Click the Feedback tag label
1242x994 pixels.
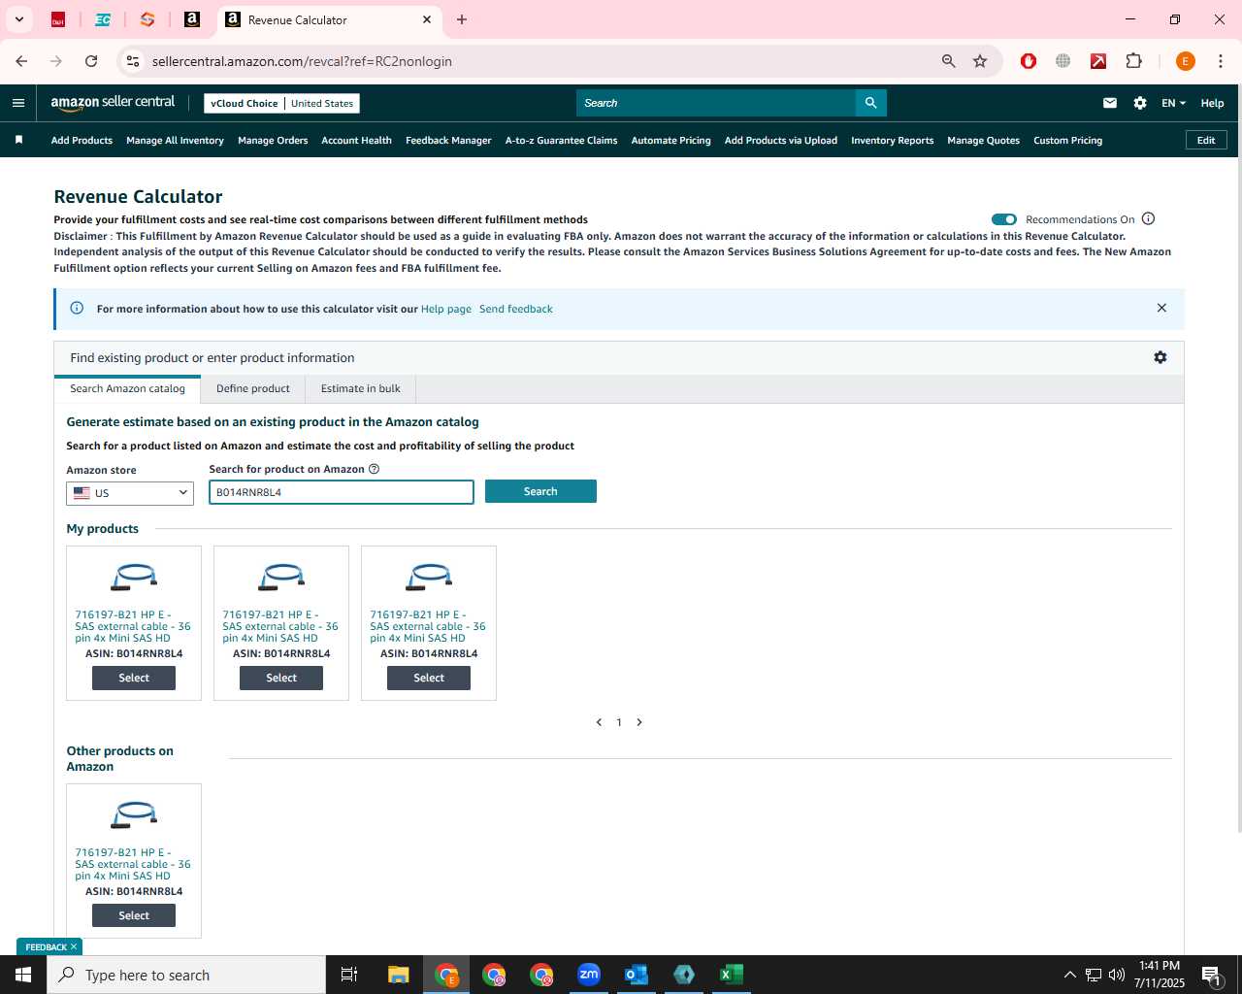click(x=46, y=946)
